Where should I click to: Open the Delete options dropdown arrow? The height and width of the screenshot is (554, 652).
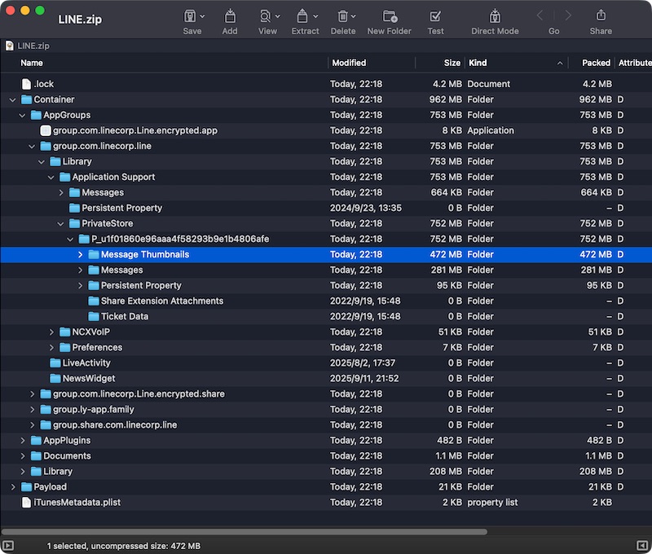click(x=354, y=16)
